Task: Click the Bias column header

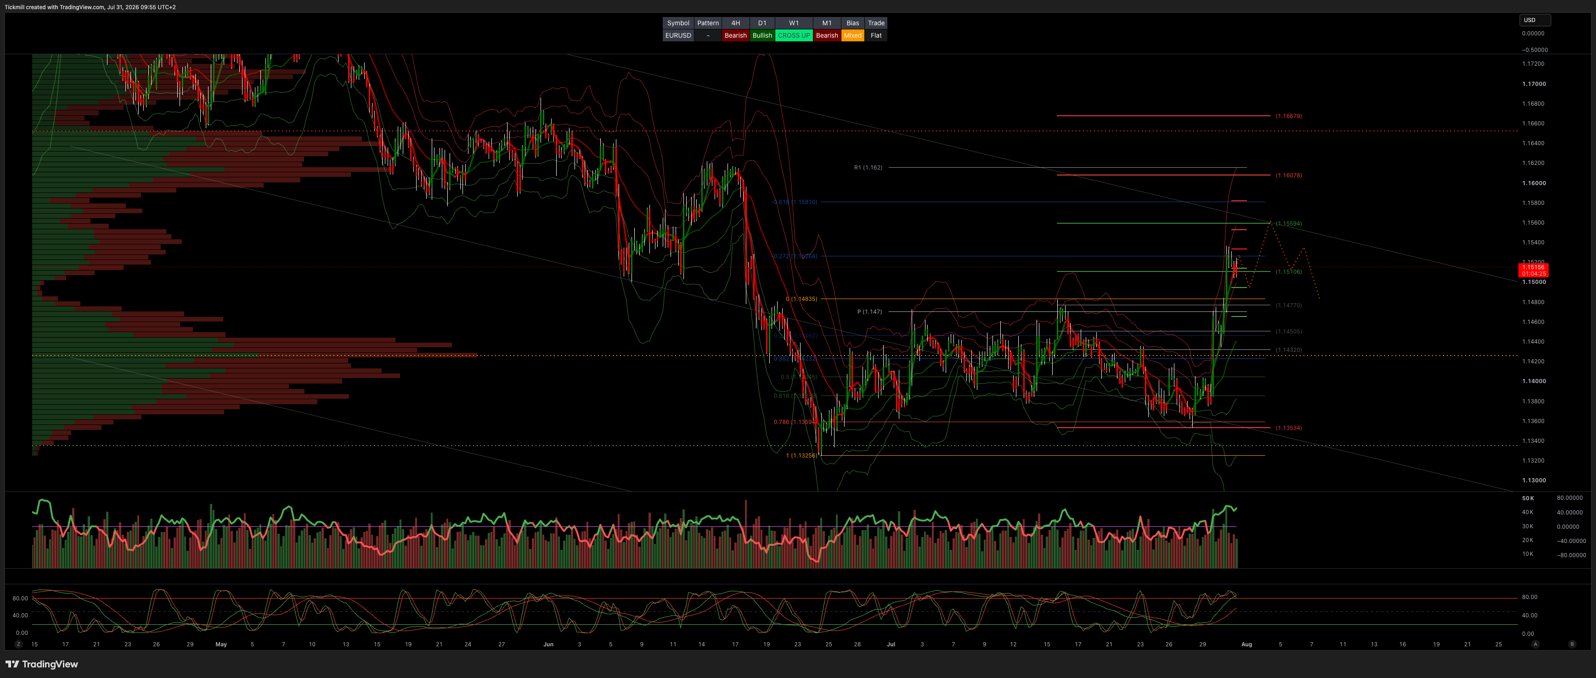Action: click(x=852, y=23)
